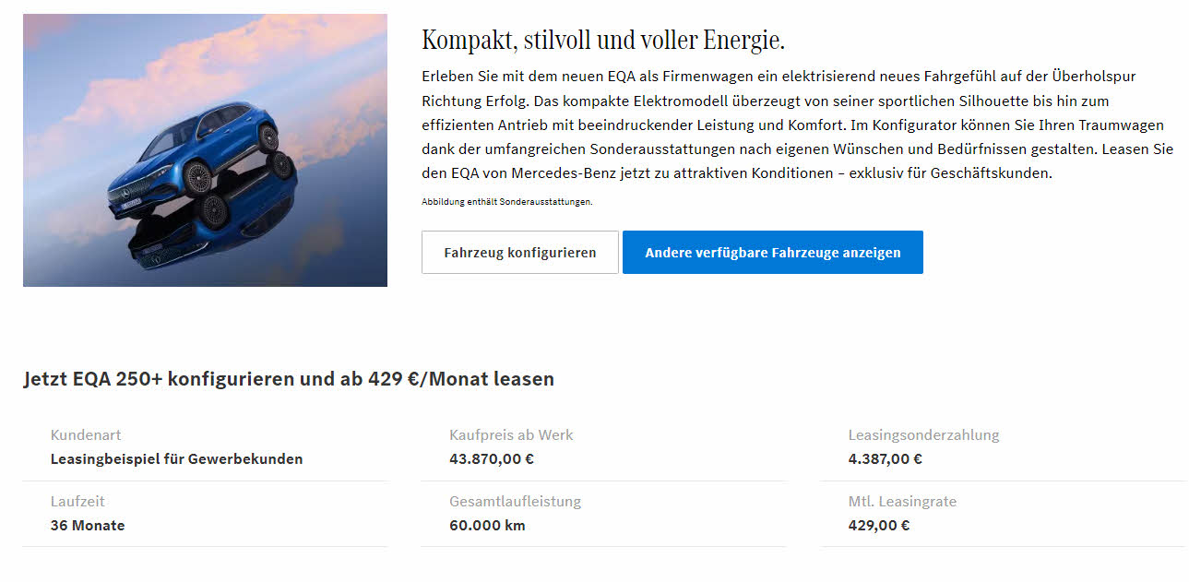The height and width of the screenshot is (582, 1189).
Task: Click the 429,00 € monthly rate value
Action: pos(879,526)
